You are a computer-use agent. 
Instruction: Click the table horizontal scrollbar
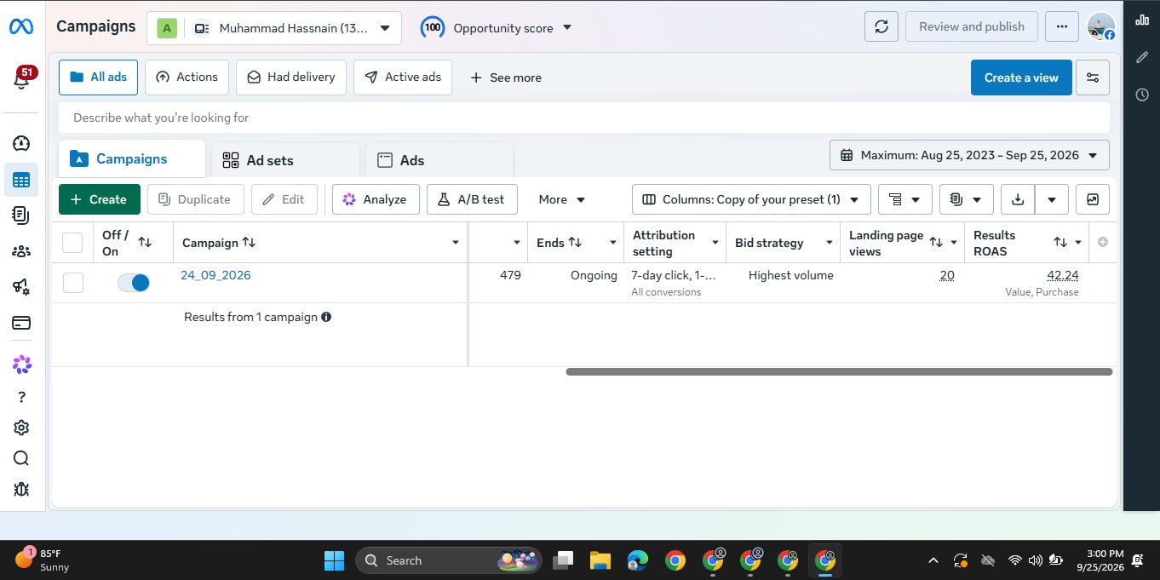pos(839,371)
